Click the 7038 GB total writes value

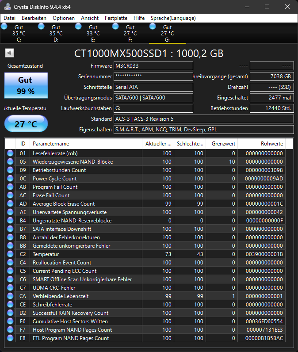pyautogui.click(x=272, y=77)
